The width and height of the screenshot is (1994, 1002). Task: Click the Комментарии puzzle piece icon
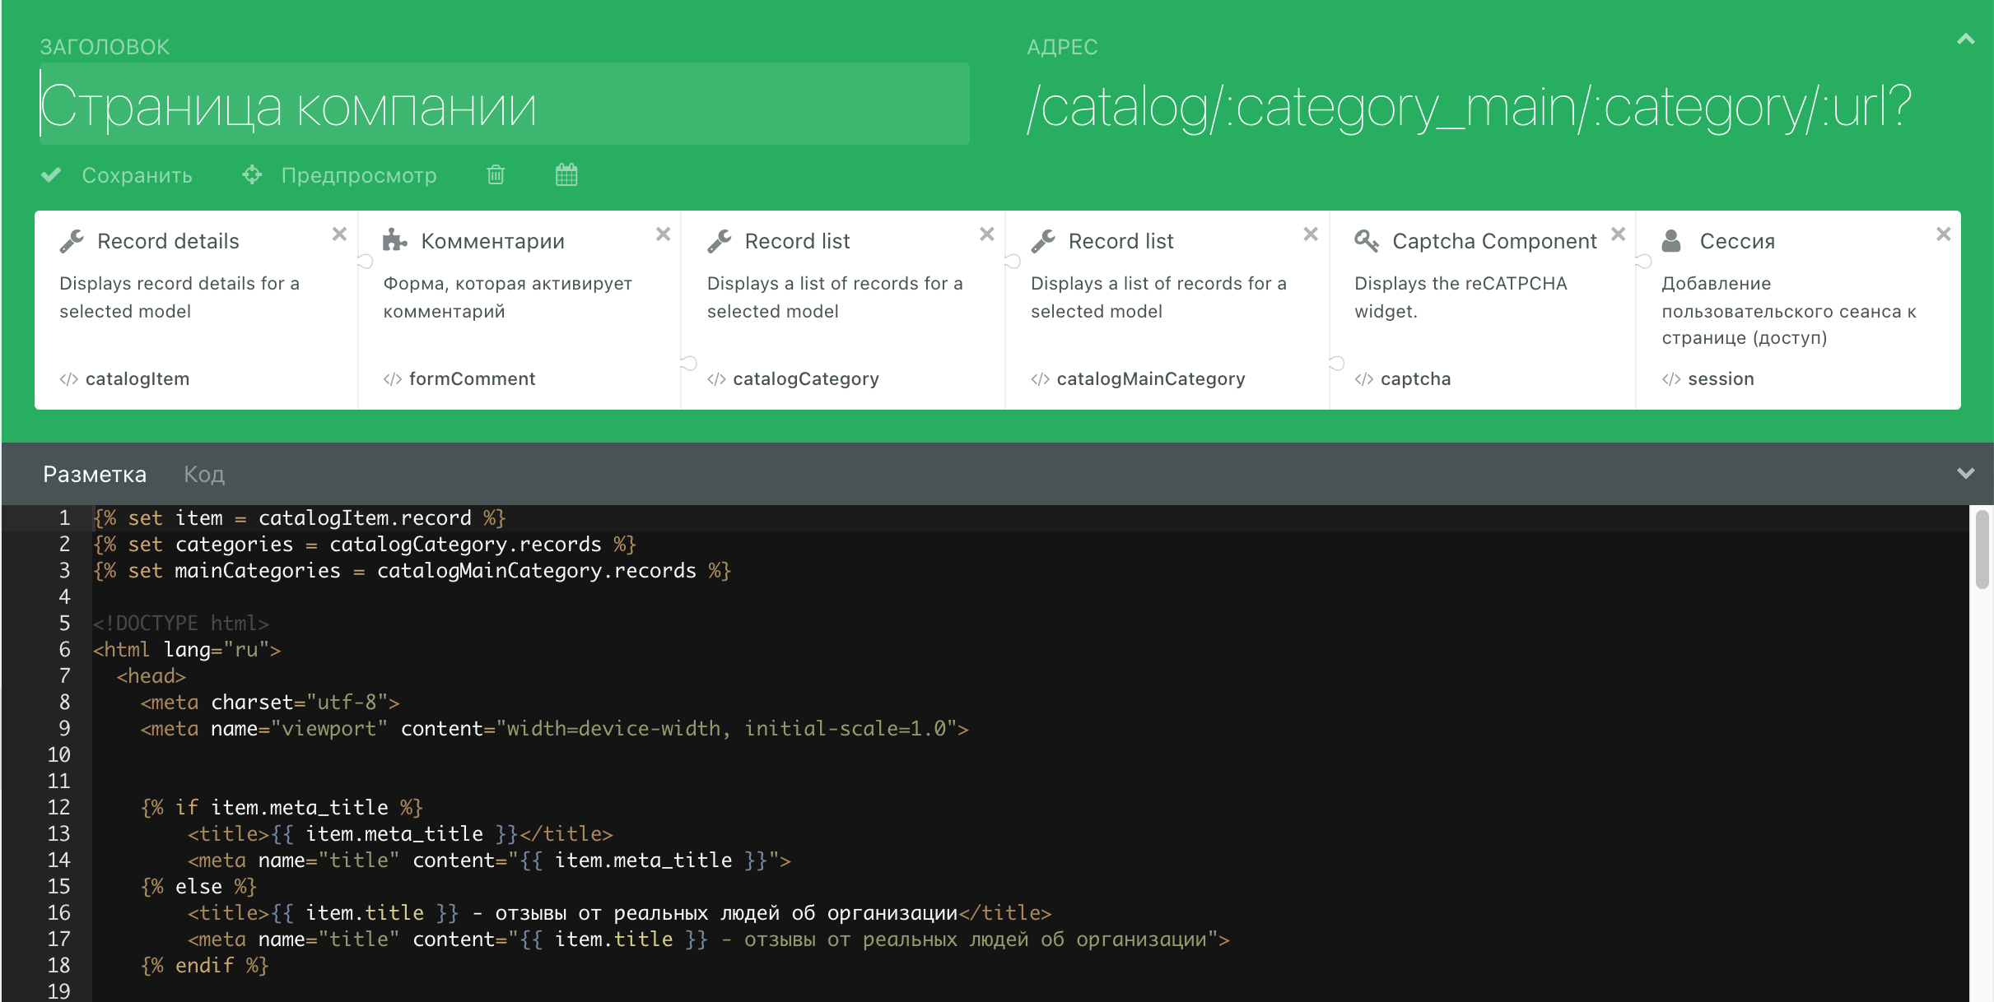[x=394, y=241]
